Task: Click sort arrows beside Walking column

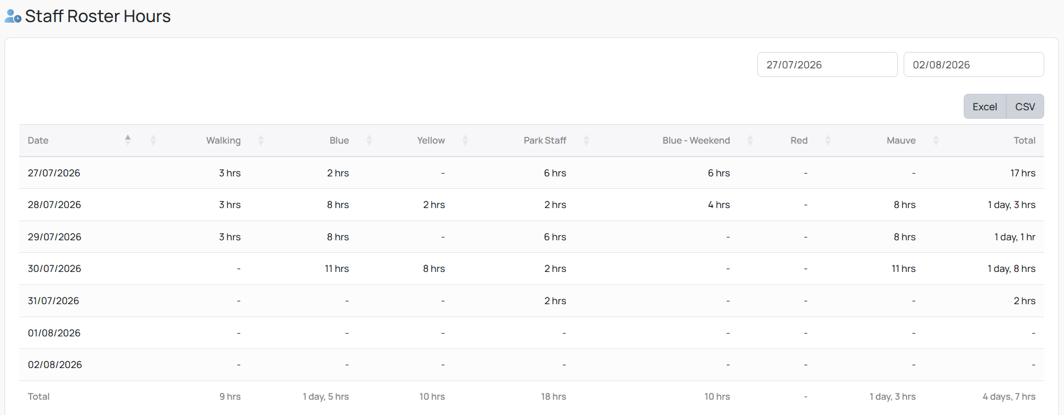Action: coord(261,140)
